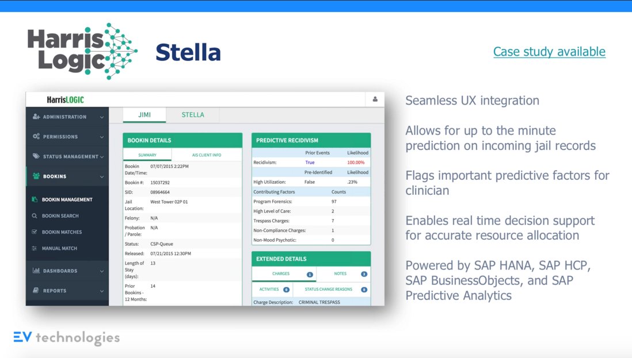Screen dimensions: 632x358
Task: Expand the Permissions menu chevron
Action: click(101, 137)
